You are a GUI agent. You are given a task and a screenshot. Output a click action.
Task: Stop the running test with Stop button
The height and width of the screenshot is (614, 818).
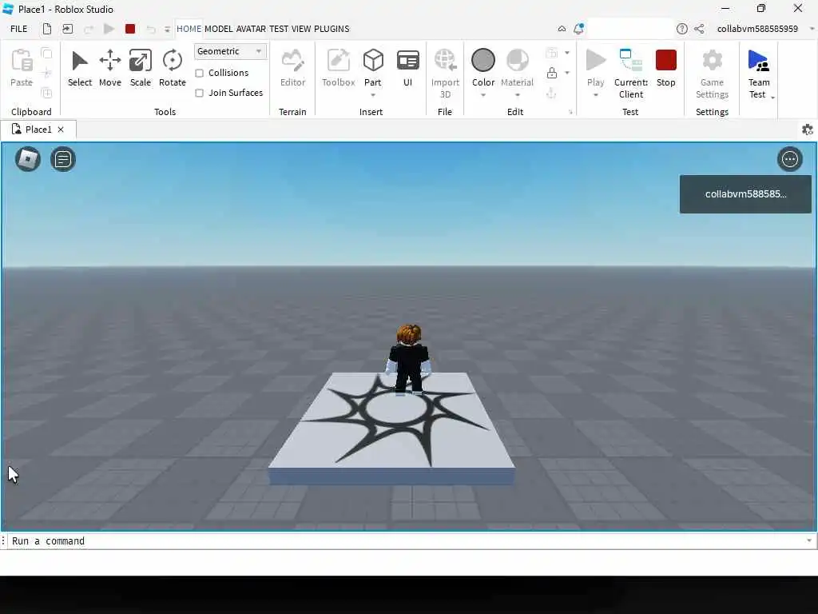point(665,69)
